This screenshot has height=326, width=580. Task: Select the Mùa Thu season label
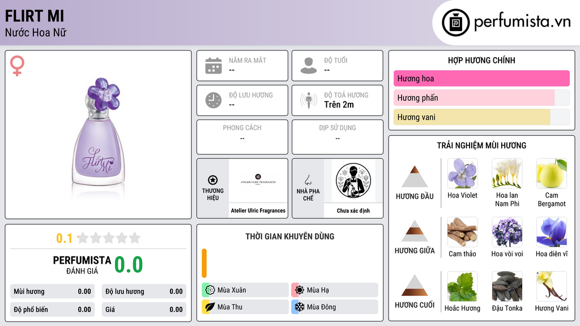click(230, 307)
